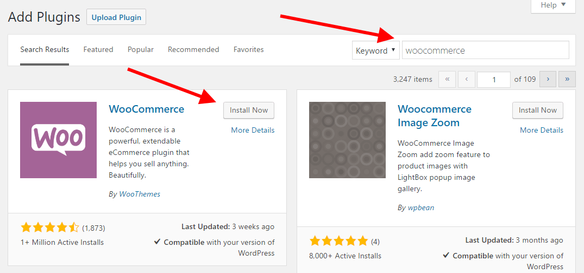
Task: Click the WooCommerce purple logo thumbnail
Action: 59,140
